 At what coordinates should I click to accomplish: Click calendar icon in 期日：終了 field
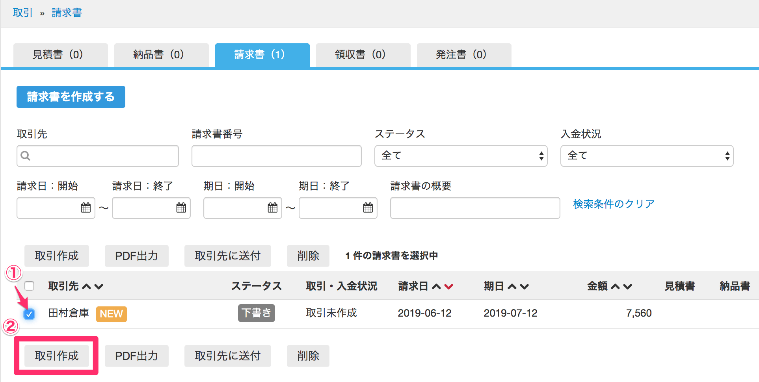pyautogui.click(x=368, y=208)
